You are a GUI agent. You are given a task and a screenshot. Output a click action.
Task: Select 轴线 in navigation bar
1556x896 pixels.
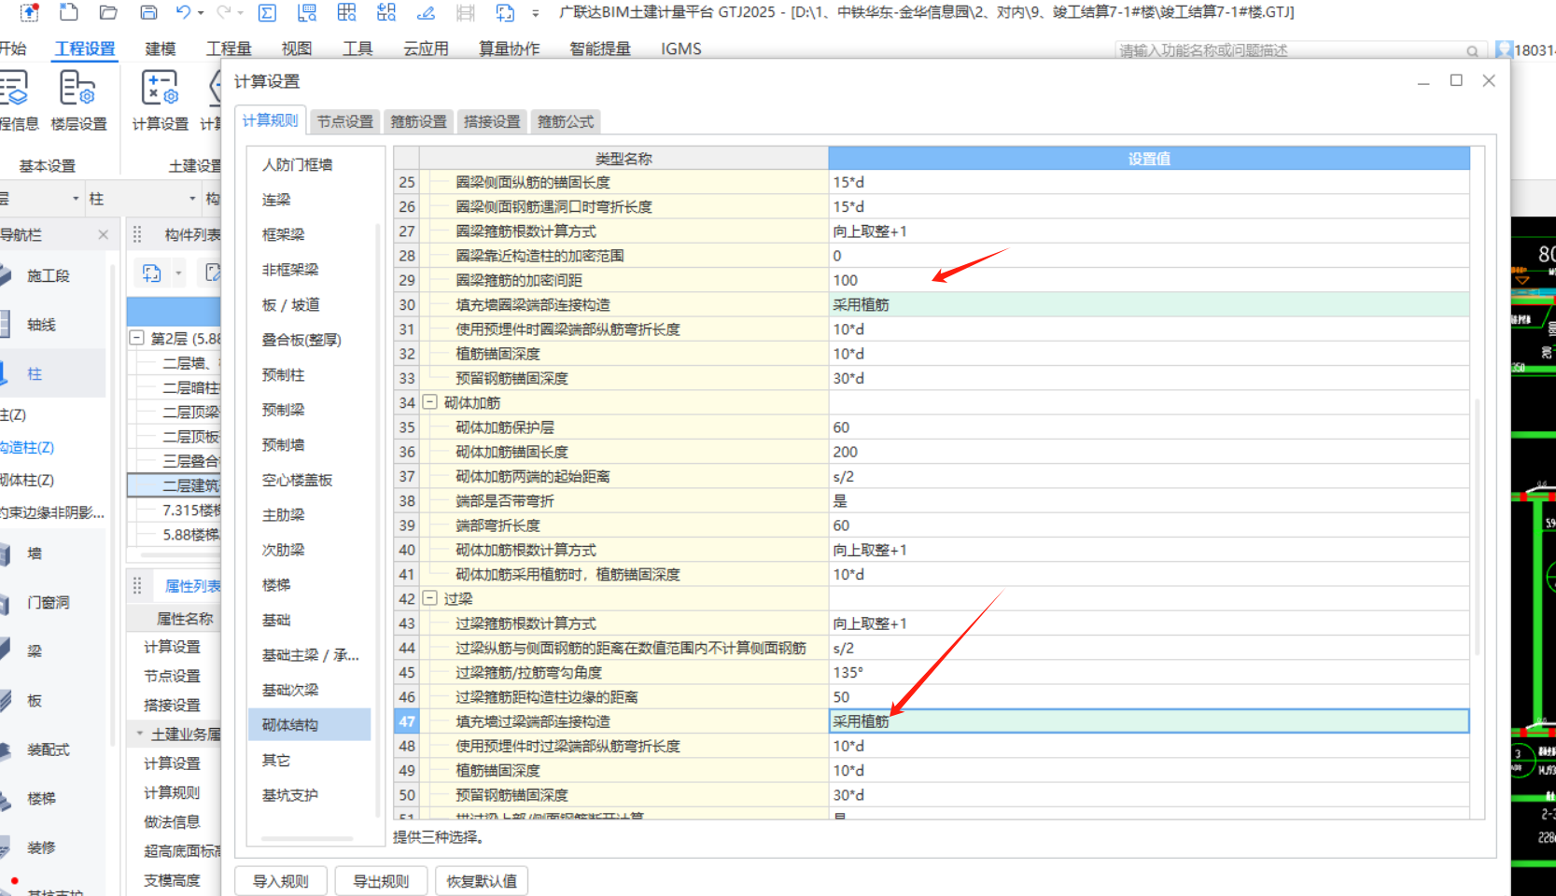[41, 325]
